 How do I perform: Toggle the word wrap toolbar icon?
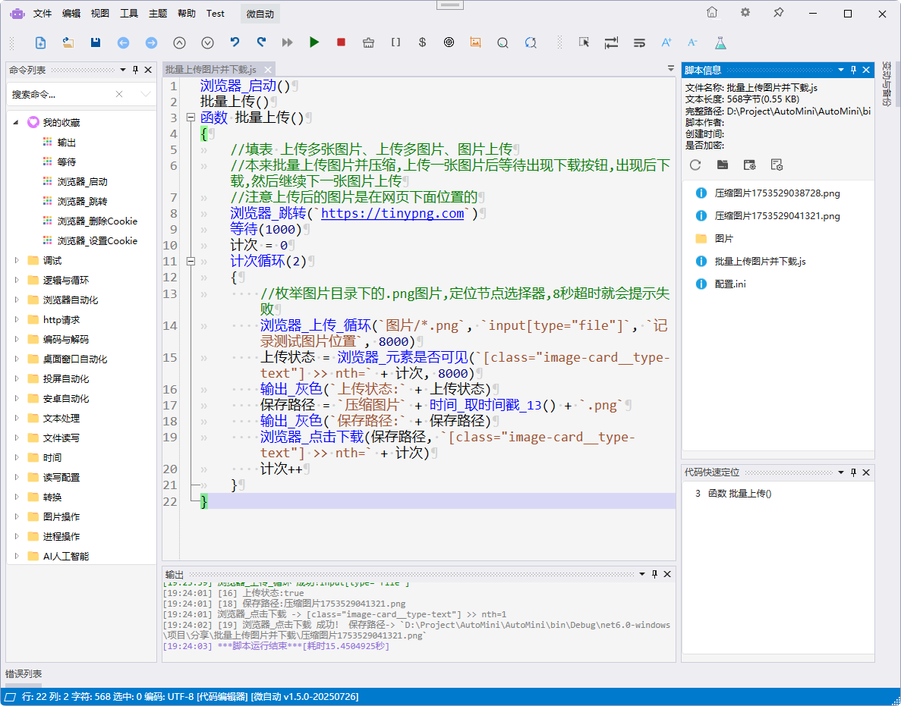pyautogui.click(x=639, y=42)
